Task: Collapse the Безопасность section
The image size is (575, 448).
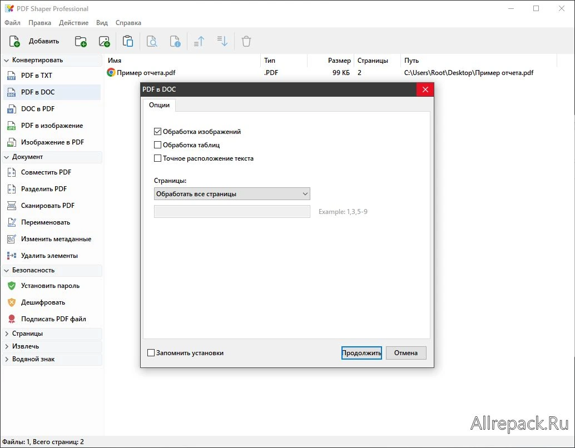Action: click(7, 271)
